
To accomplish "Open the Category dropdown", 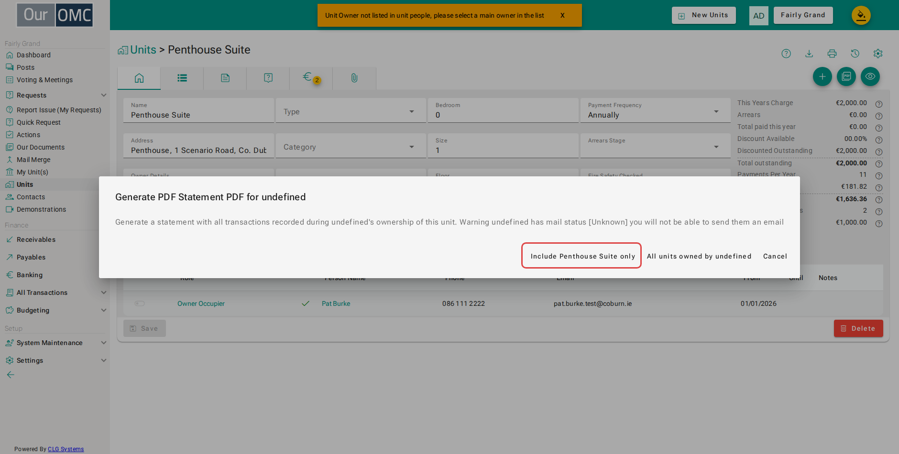I will pyautogui.click(x=351, y=146).
